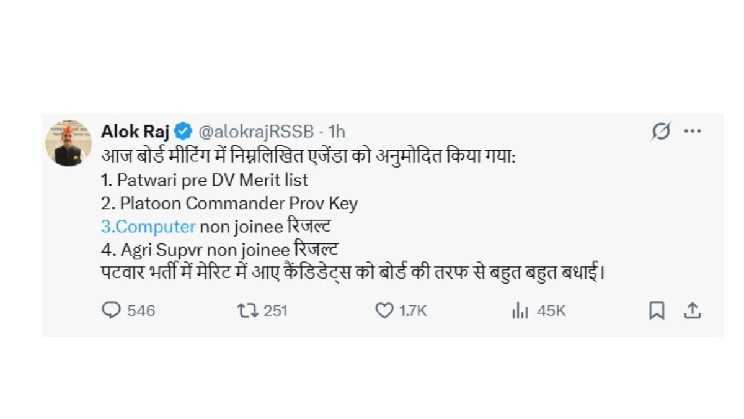Open Alok Raj's profile picture
Image resolution: width=744 pixels, height=419 pixels.
[x=68, y=143]
